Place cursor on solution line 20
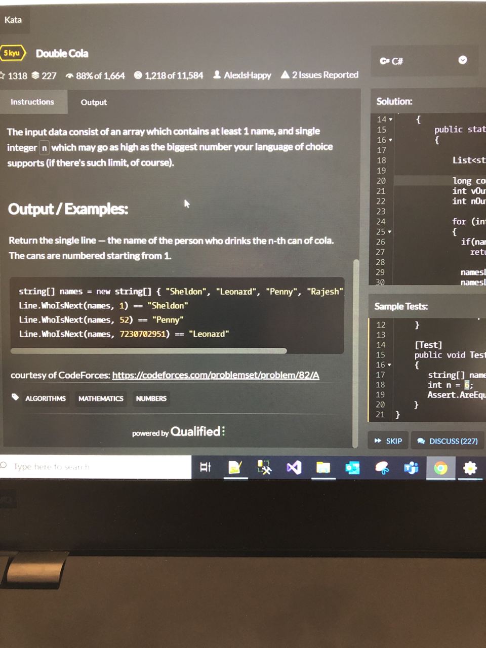 point(439,181)
